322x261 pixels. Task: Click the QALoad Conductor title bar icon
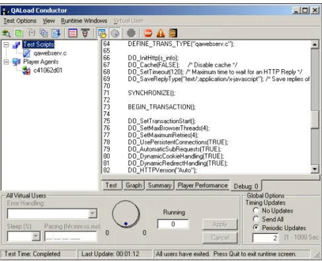coord(5,11)
